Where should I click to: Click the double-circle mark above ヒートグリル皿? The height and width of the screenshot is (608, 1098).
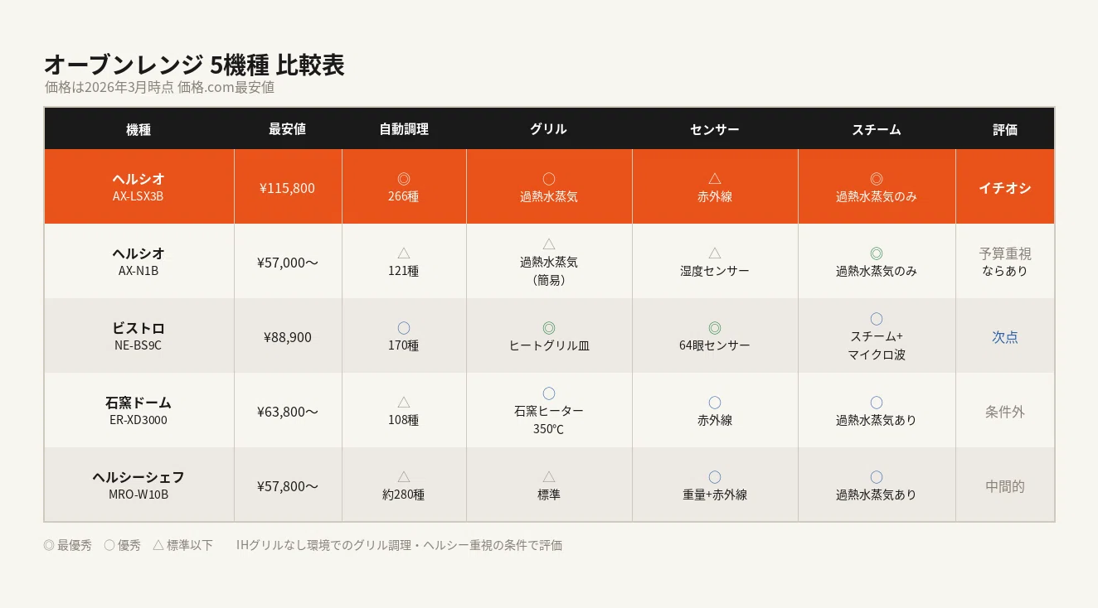(549, 328)
